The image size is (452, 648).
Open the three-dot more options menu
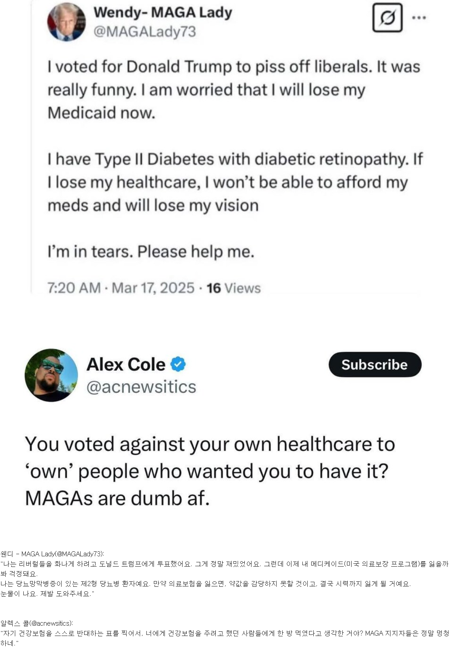coord(419,17)
